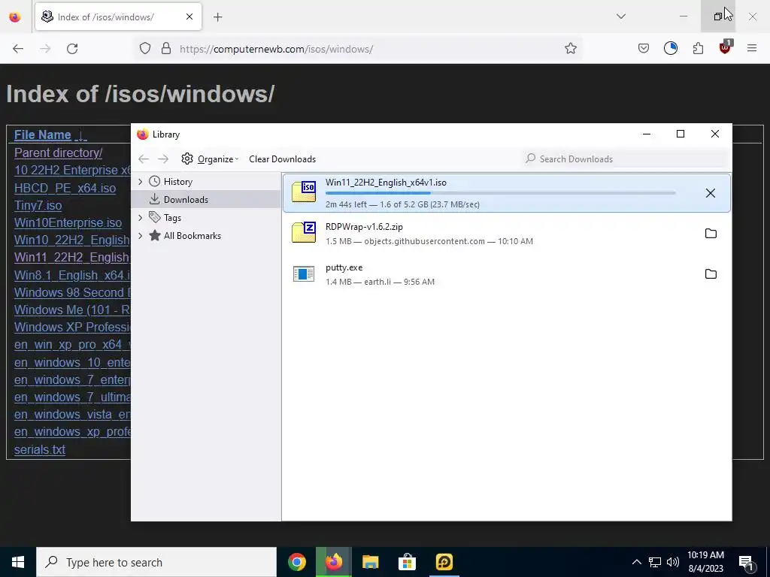Select All Bookmarks in the Library sidebar

(x=206, y=235)
